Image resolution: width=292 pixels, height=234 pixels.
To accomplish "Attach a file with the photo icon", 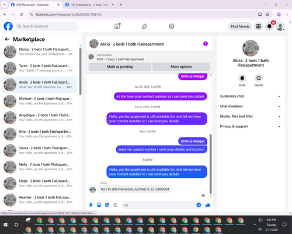I will 99,205.
